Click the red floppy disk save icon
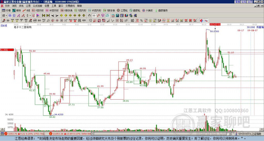Screen dimensions: 264x141 (x=126, y=16)
